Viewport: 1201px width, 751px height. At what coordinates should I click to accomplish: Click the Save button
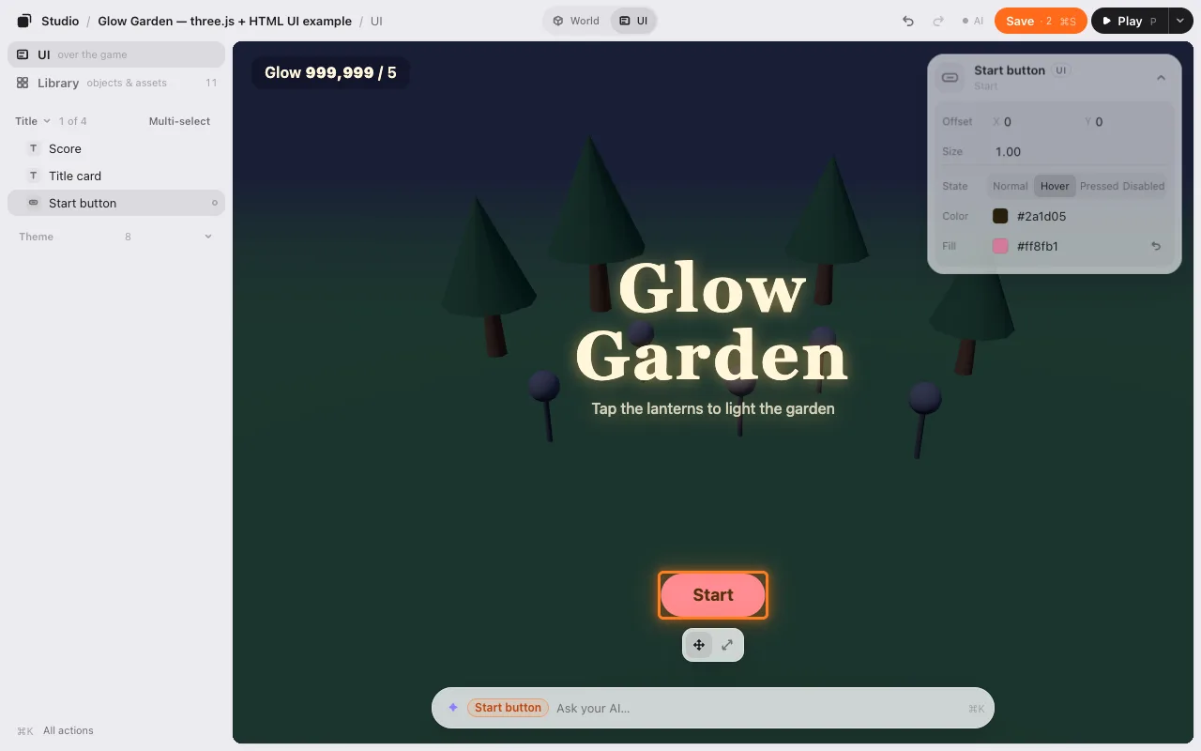1041,21
